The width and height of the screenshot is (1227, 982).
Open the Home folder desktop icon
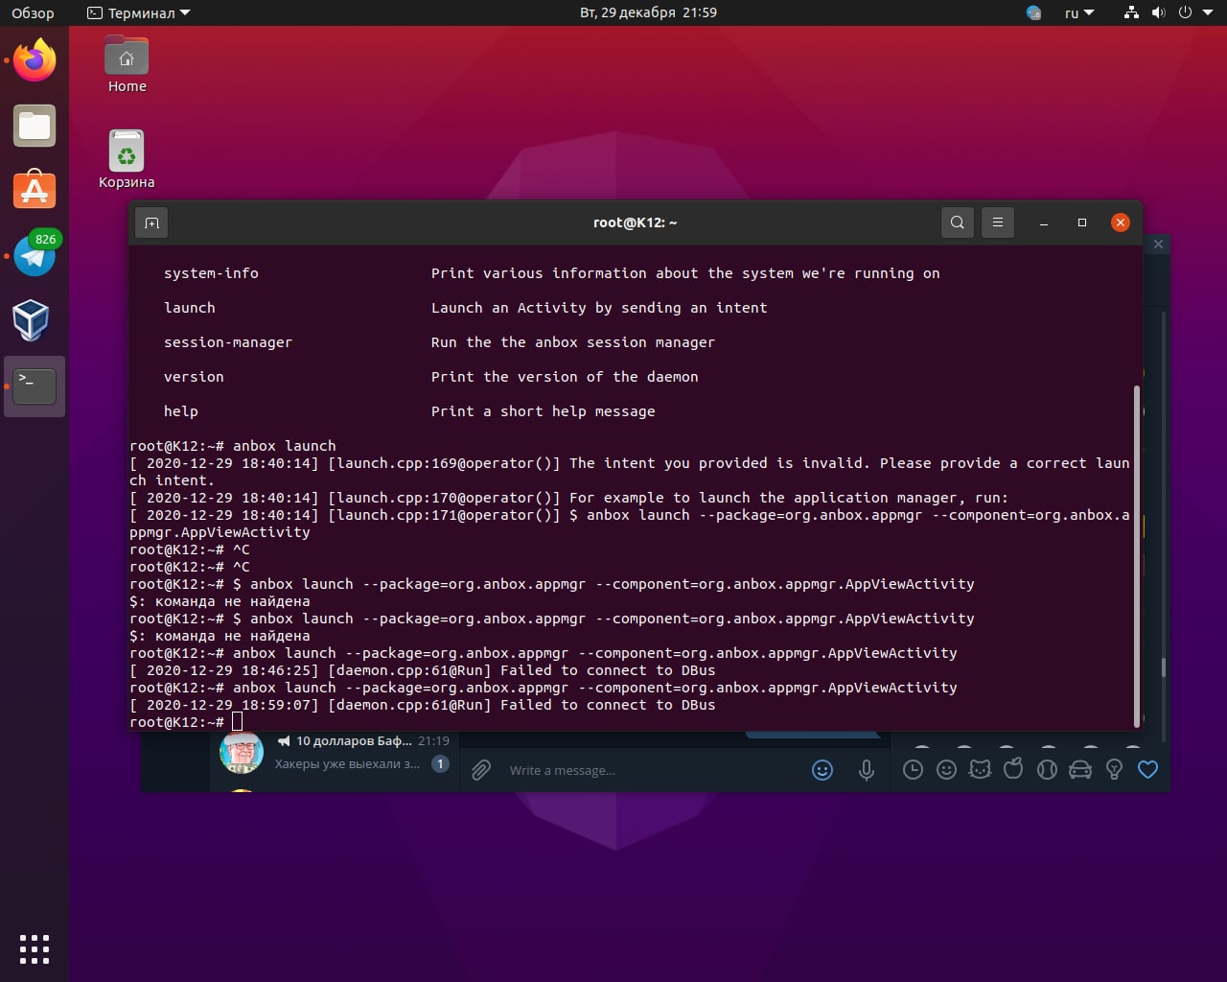point(127,64)
